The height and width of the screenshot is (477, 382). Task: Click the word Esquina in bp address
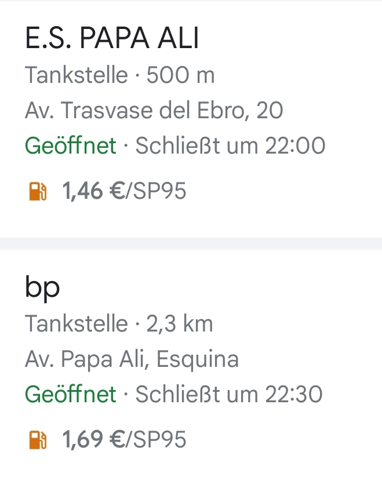click(x=198, y=359)
